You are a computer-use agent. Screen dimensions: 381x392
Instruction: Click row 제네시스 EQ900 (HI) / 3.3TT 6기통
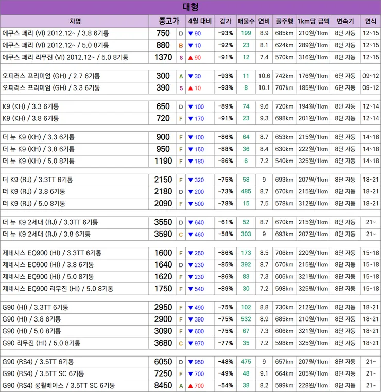point(190,253)
